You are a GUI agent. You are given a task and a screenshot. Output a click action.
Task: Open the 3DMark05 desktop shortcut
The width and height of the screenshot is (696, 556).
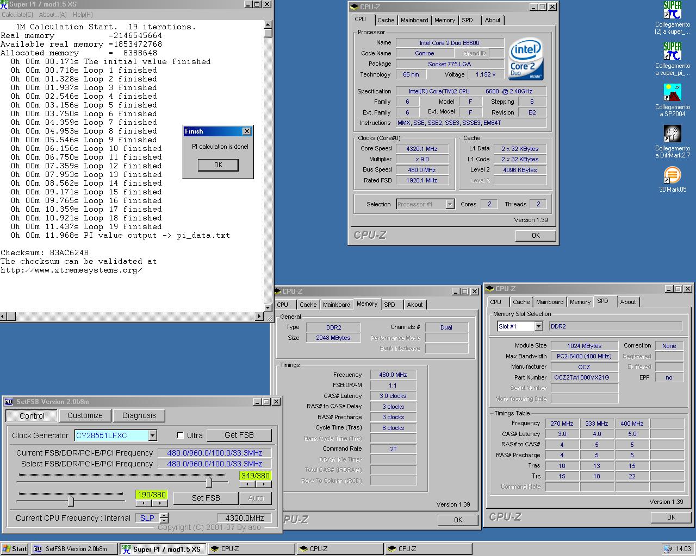point(673,179)
